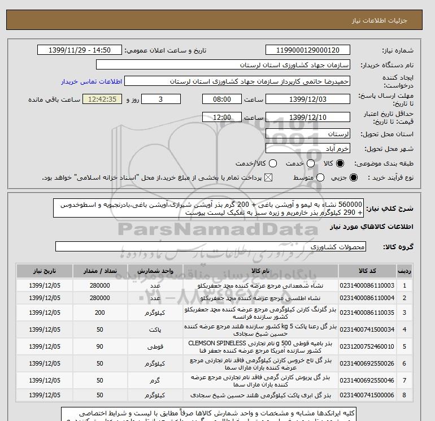Click the general need description text box
This screenshot has height=421, width=435.
tap(208, 208)
